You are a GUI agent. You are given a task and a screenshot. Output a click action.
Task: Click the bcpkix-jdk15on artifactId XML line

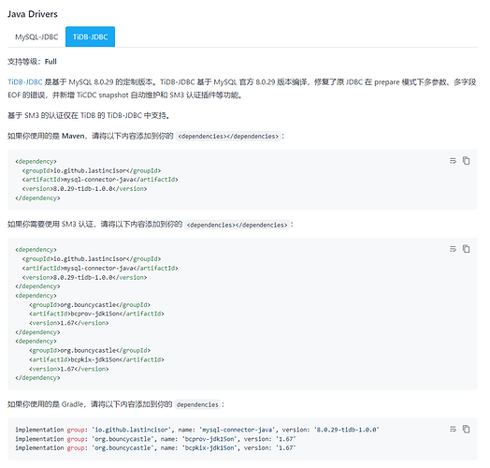coord(96,359)
